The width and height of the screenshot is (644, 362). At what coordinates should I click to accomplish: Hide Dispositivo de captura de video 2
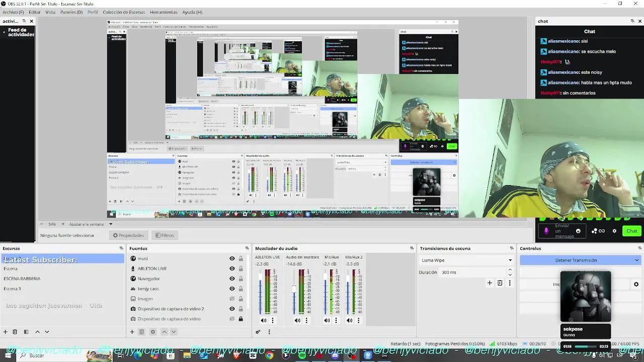(x=232, y=309)
